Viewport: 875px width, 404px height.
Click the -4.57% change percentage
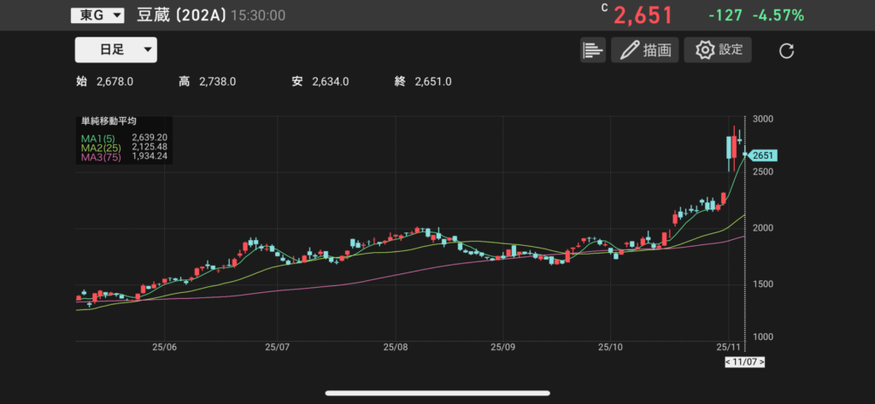(778, 15)
